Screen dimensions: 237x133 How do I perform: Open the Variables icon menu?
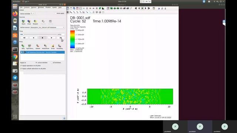[60, 47]
